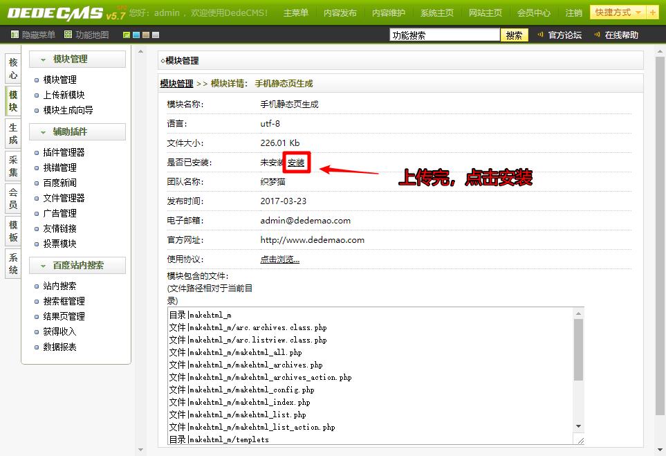This screenshot has width=666, height=456.
Task: Click the 功能搜索 search input field
Action: click(x=444, y=35)
